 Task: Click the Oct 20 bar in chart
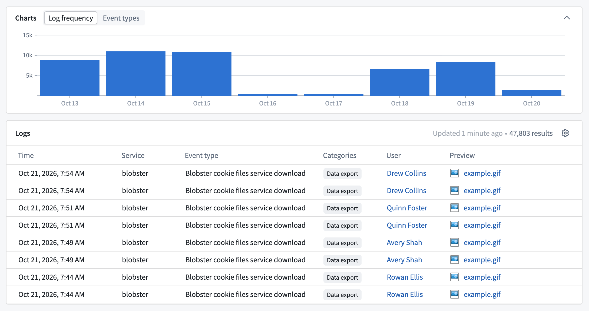coord(532,93)
